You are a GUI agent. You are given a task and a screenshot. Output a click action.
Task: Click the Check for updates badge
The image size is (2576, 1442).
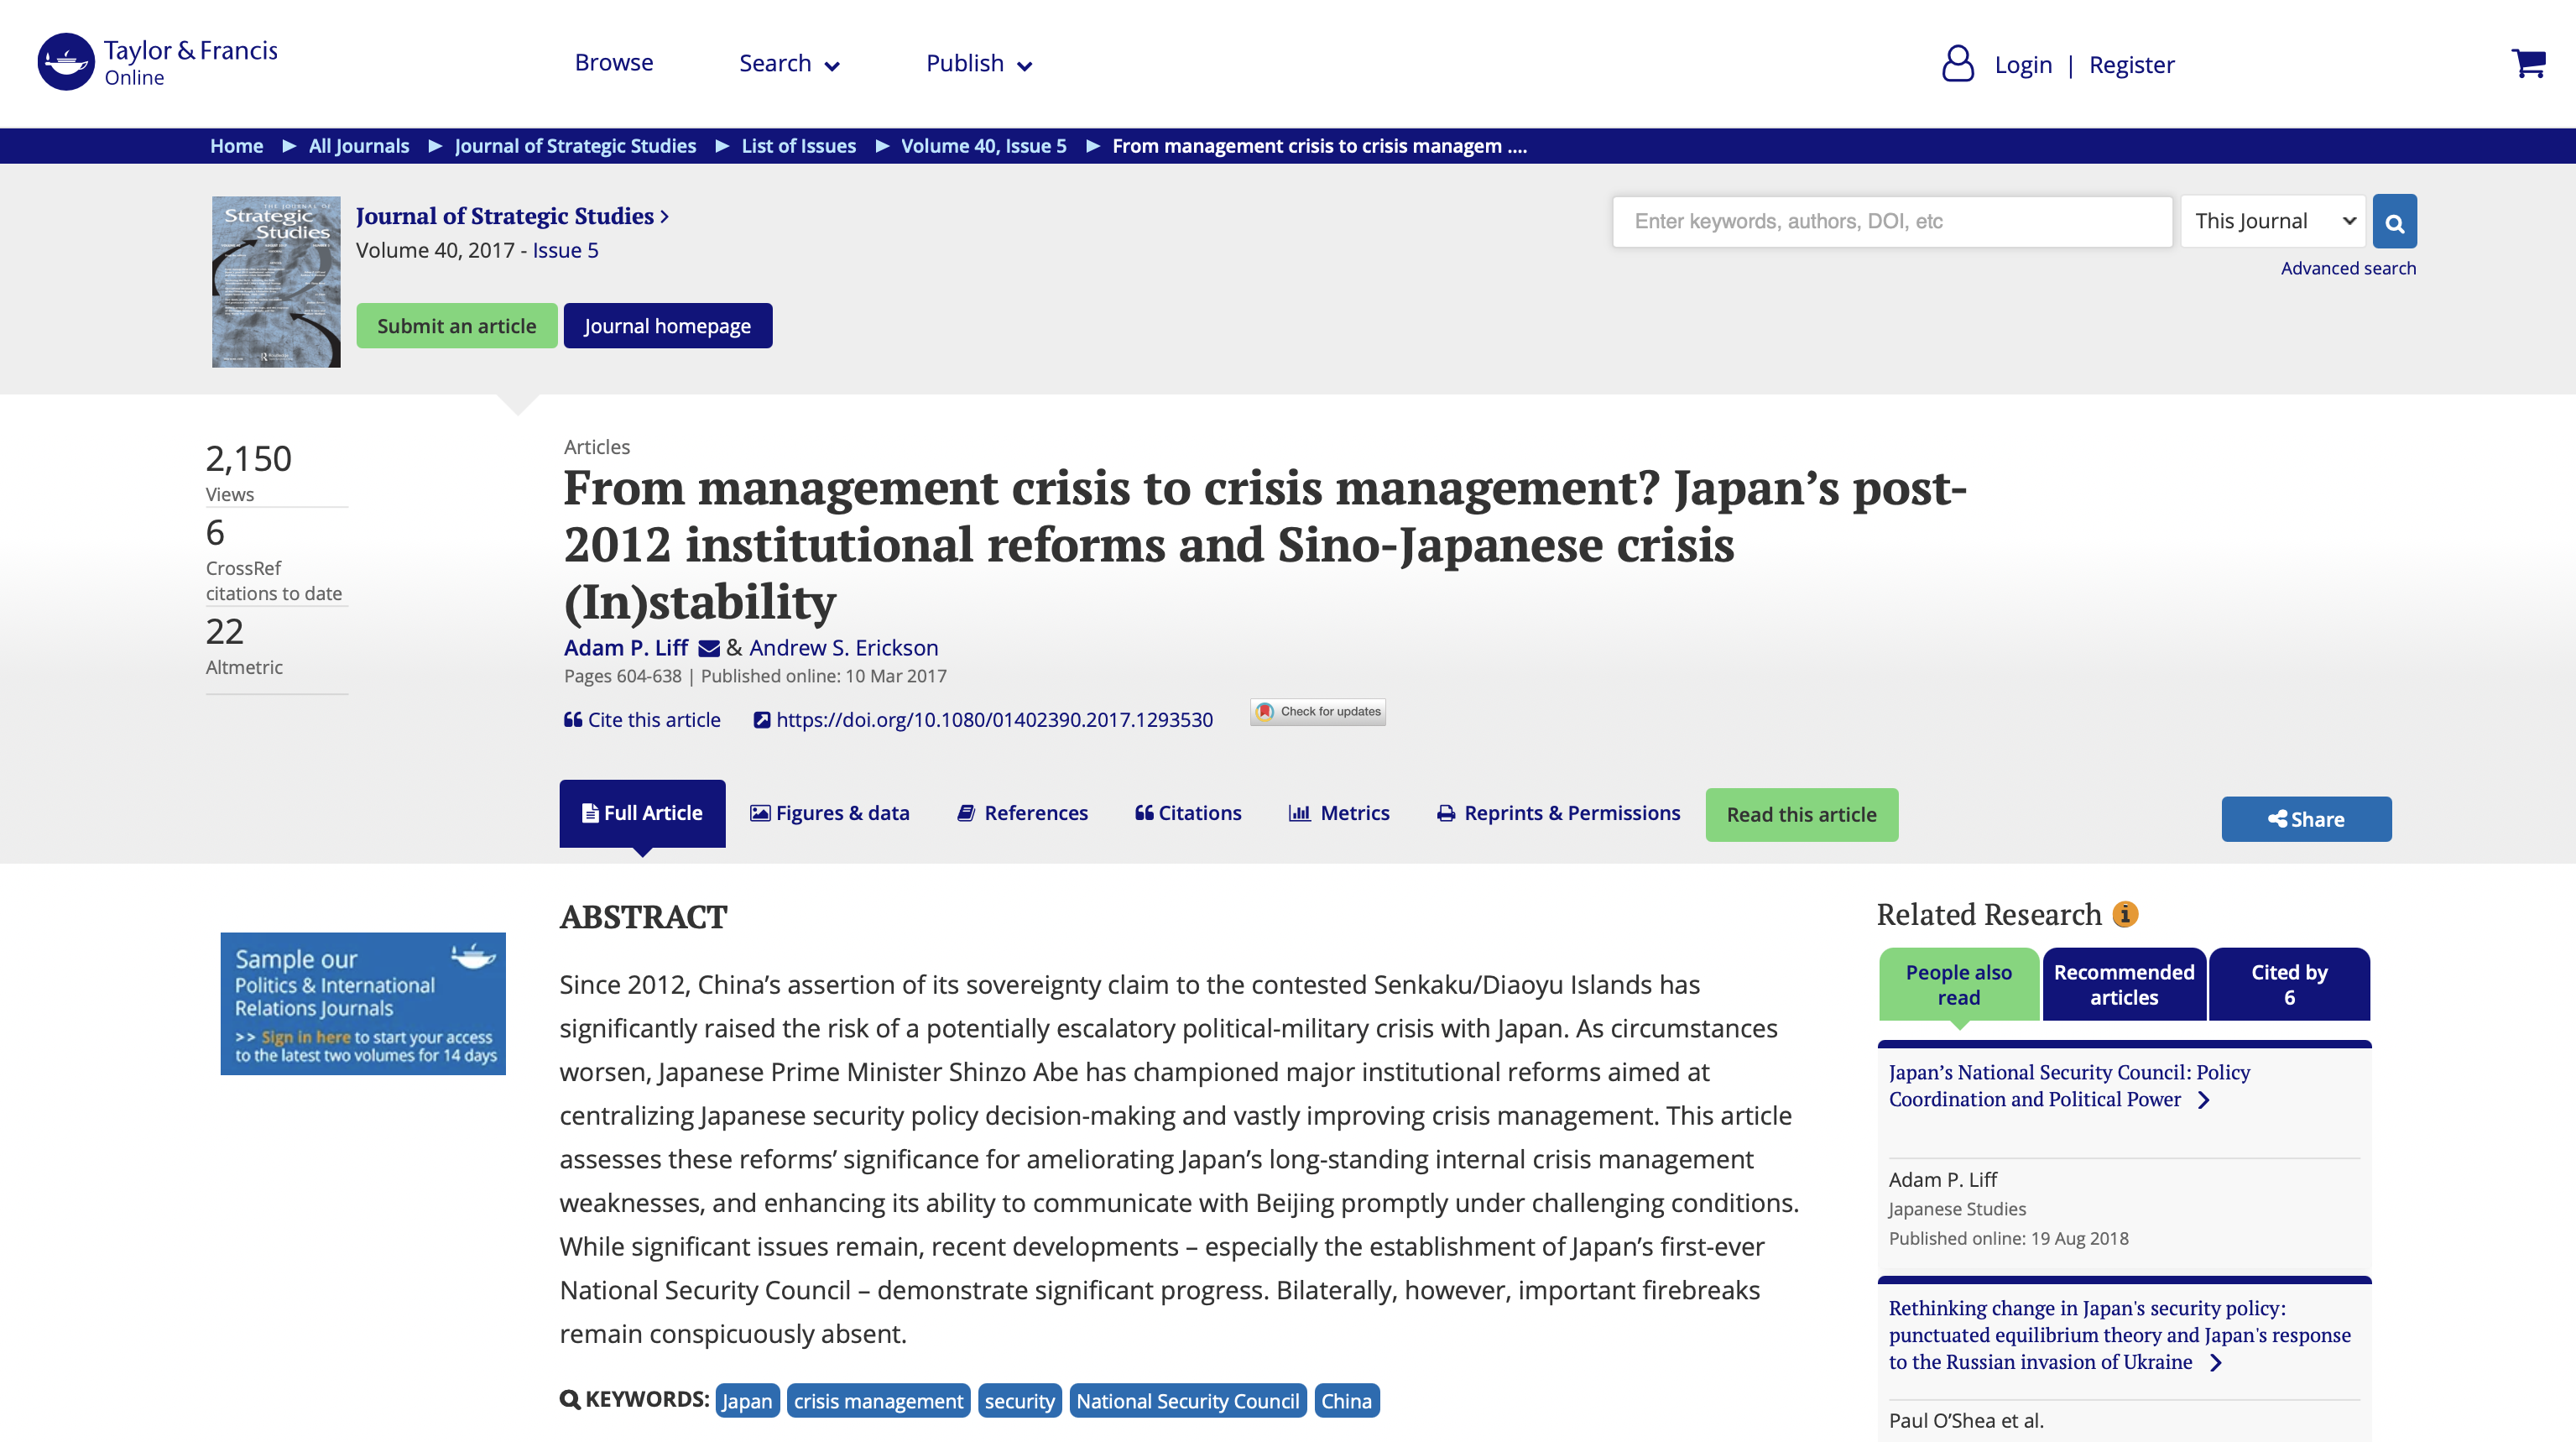1317,711
